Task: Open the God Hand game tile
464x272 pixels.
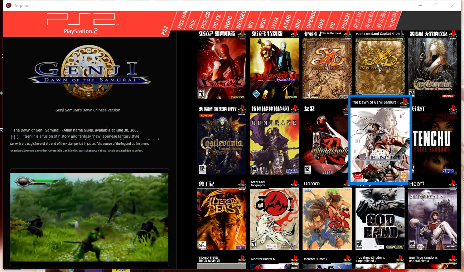Action: click(x=380, y=219)
